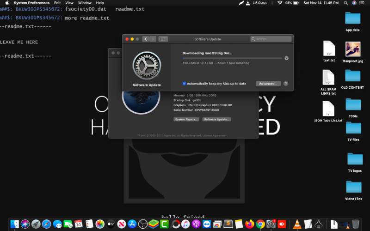Select the T00ls folder on desktop
370x231 pixels.
pos(353,108)
